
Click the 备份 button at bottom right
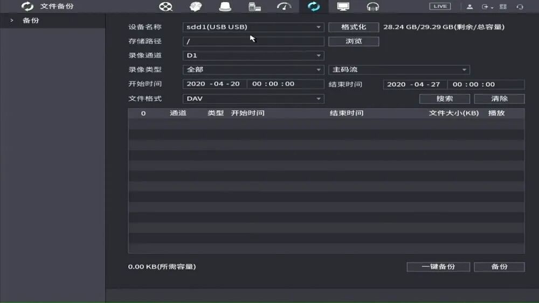point(500,267)
